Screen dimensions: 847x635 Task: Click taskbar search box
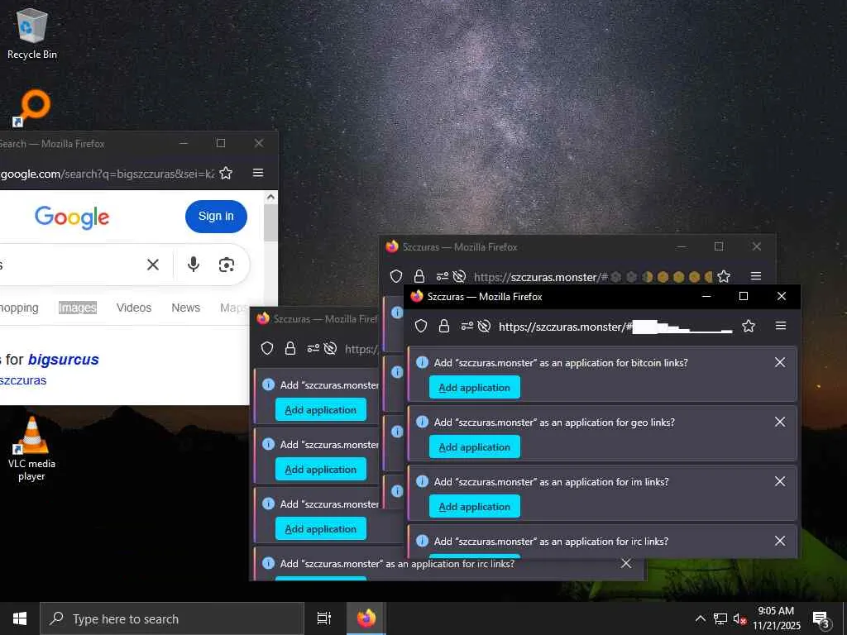(x=172, y=618)
